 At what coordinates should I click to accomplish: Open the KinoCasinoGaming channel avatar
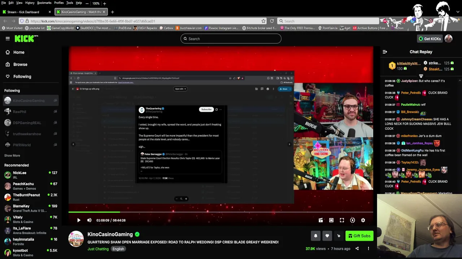[76, 239]
